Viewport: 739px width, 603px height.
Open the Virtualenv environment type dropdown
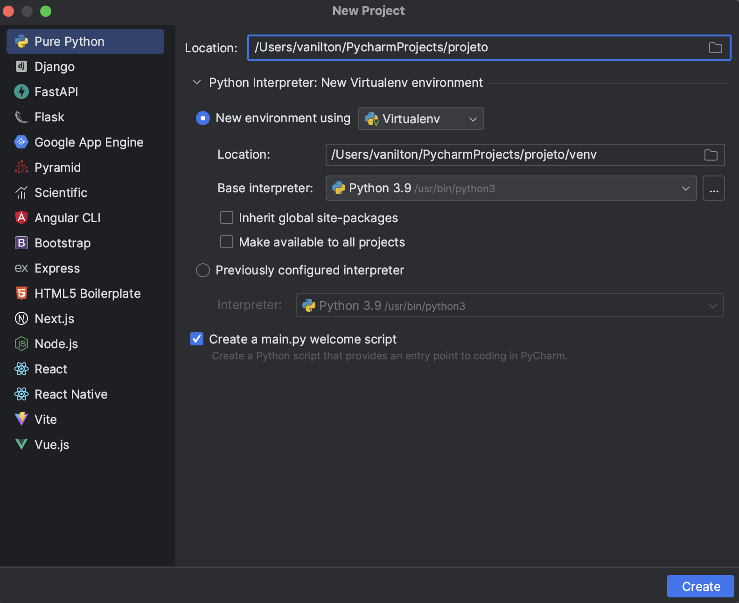point(421,119)
